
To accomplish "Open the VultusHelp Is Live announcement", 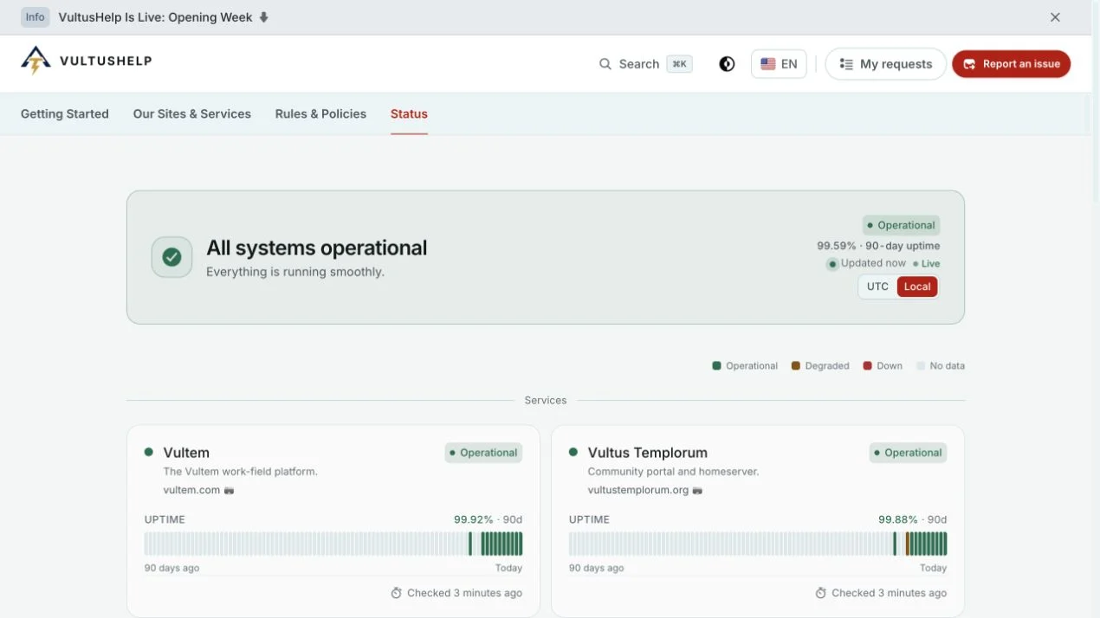I will [156, 17].
